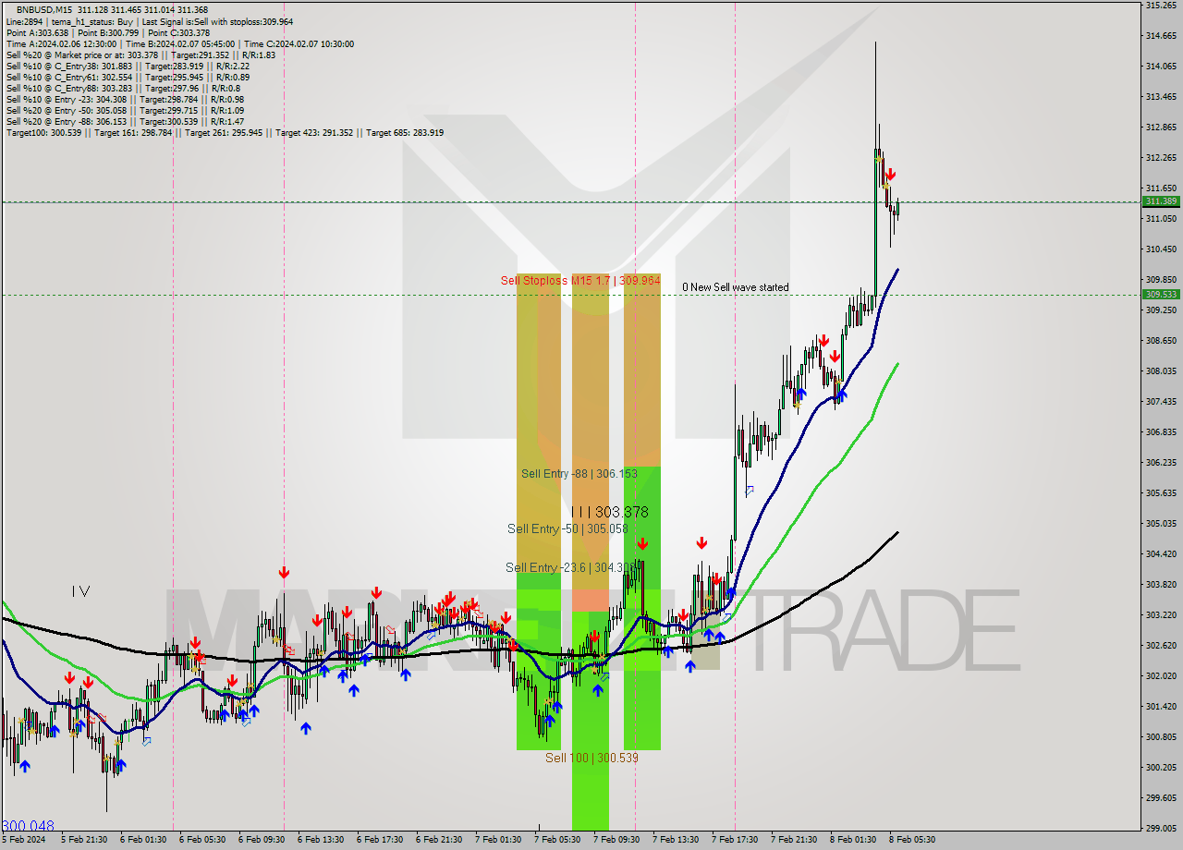Click the blue '300.048' price label

[x=28, y=826]
